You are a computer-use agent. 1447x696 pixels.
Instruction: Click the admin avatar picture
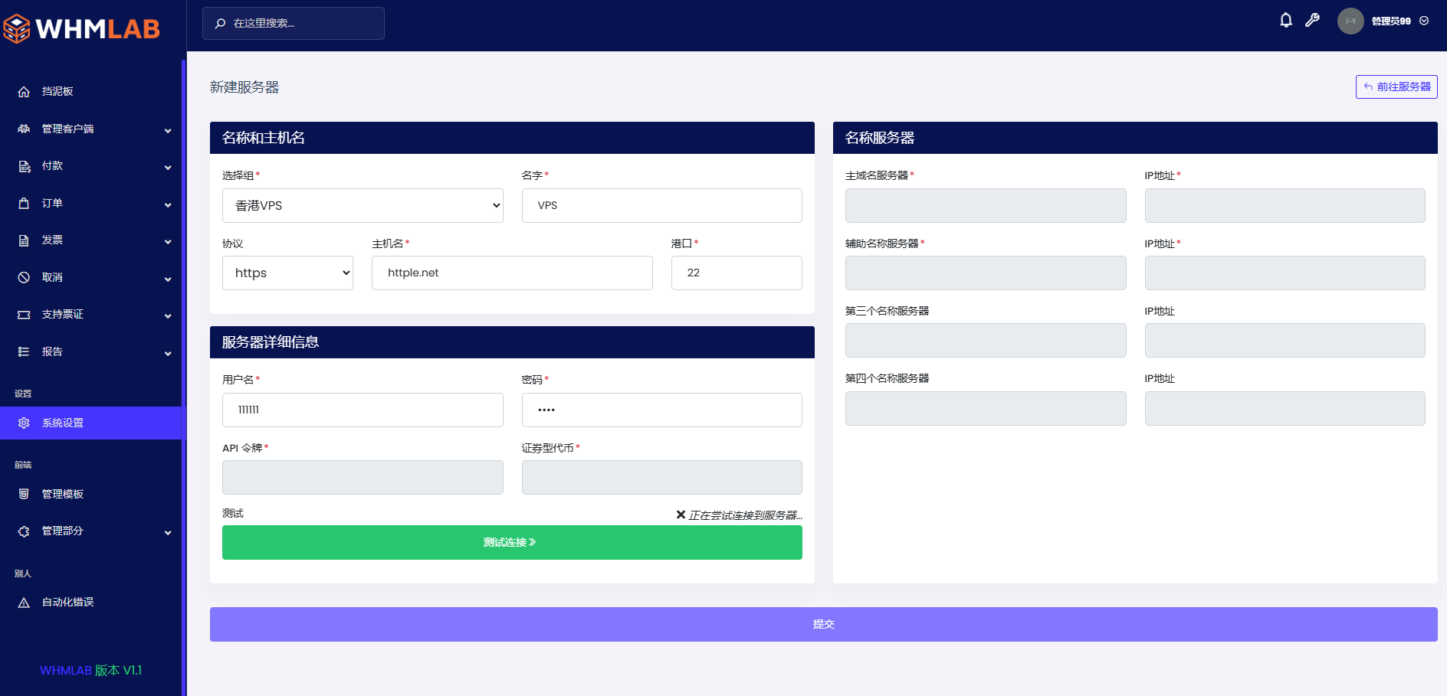click(x=1350, y=21)
